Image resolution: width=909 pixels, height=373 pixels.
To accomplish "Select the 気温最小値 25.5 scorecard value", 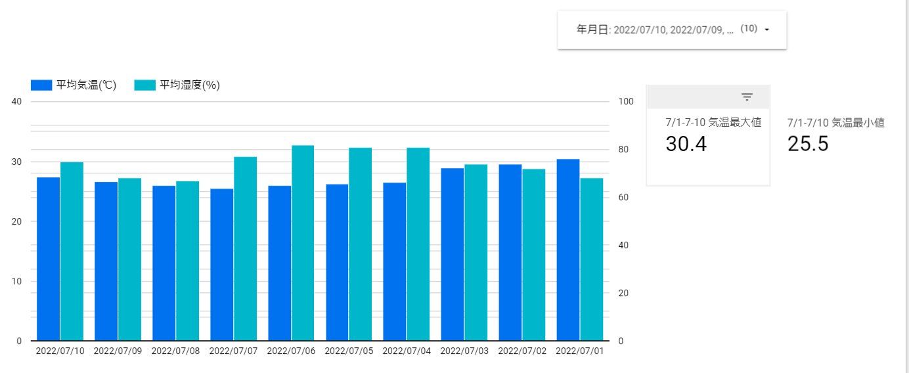I will coord(808,144).
